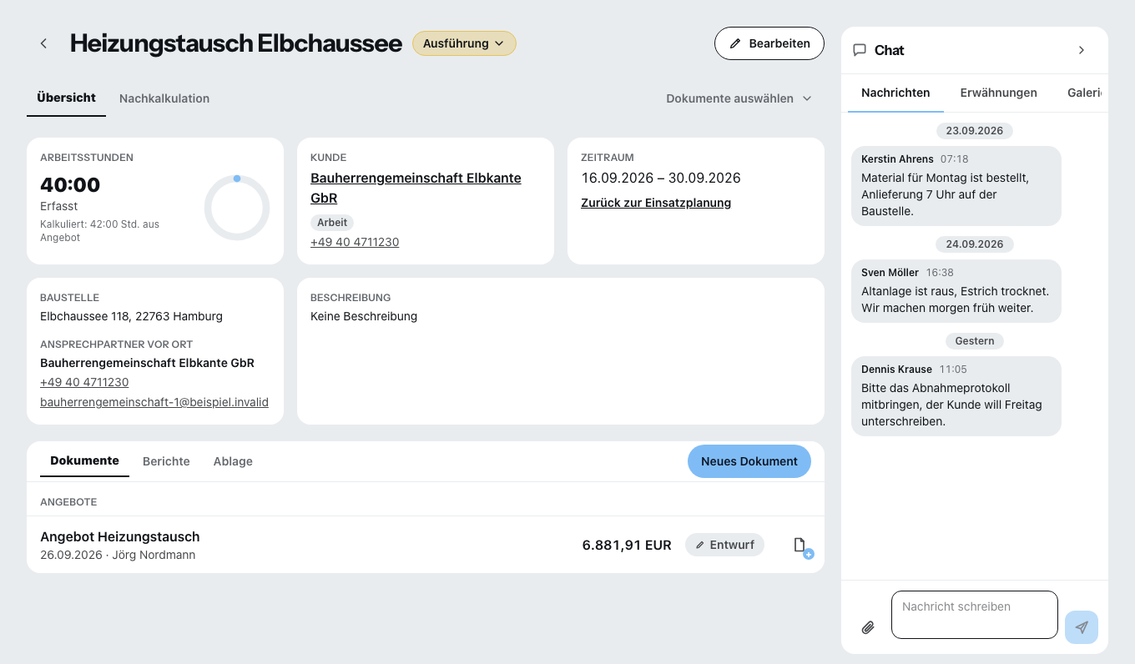This screenshot has width=1135, height=664.
Task: Click the Entwurf status badge
Action: (724, 545)
